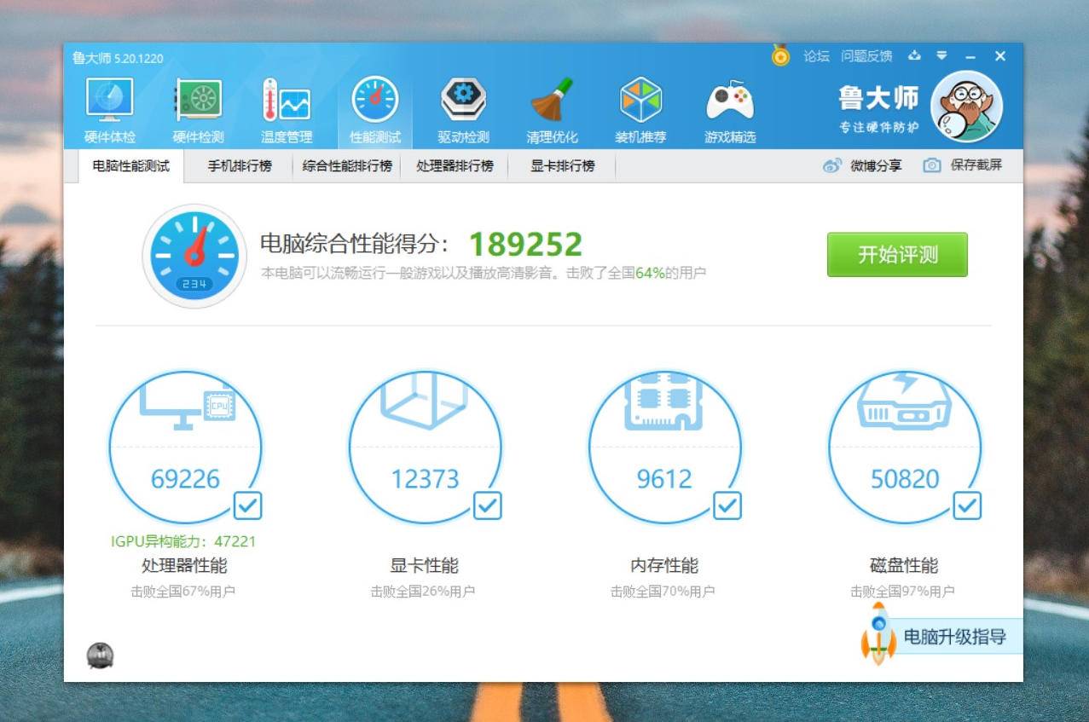Open 硬件体检 hardware checkup
The image size is (1089, 722).
[109, 102]
